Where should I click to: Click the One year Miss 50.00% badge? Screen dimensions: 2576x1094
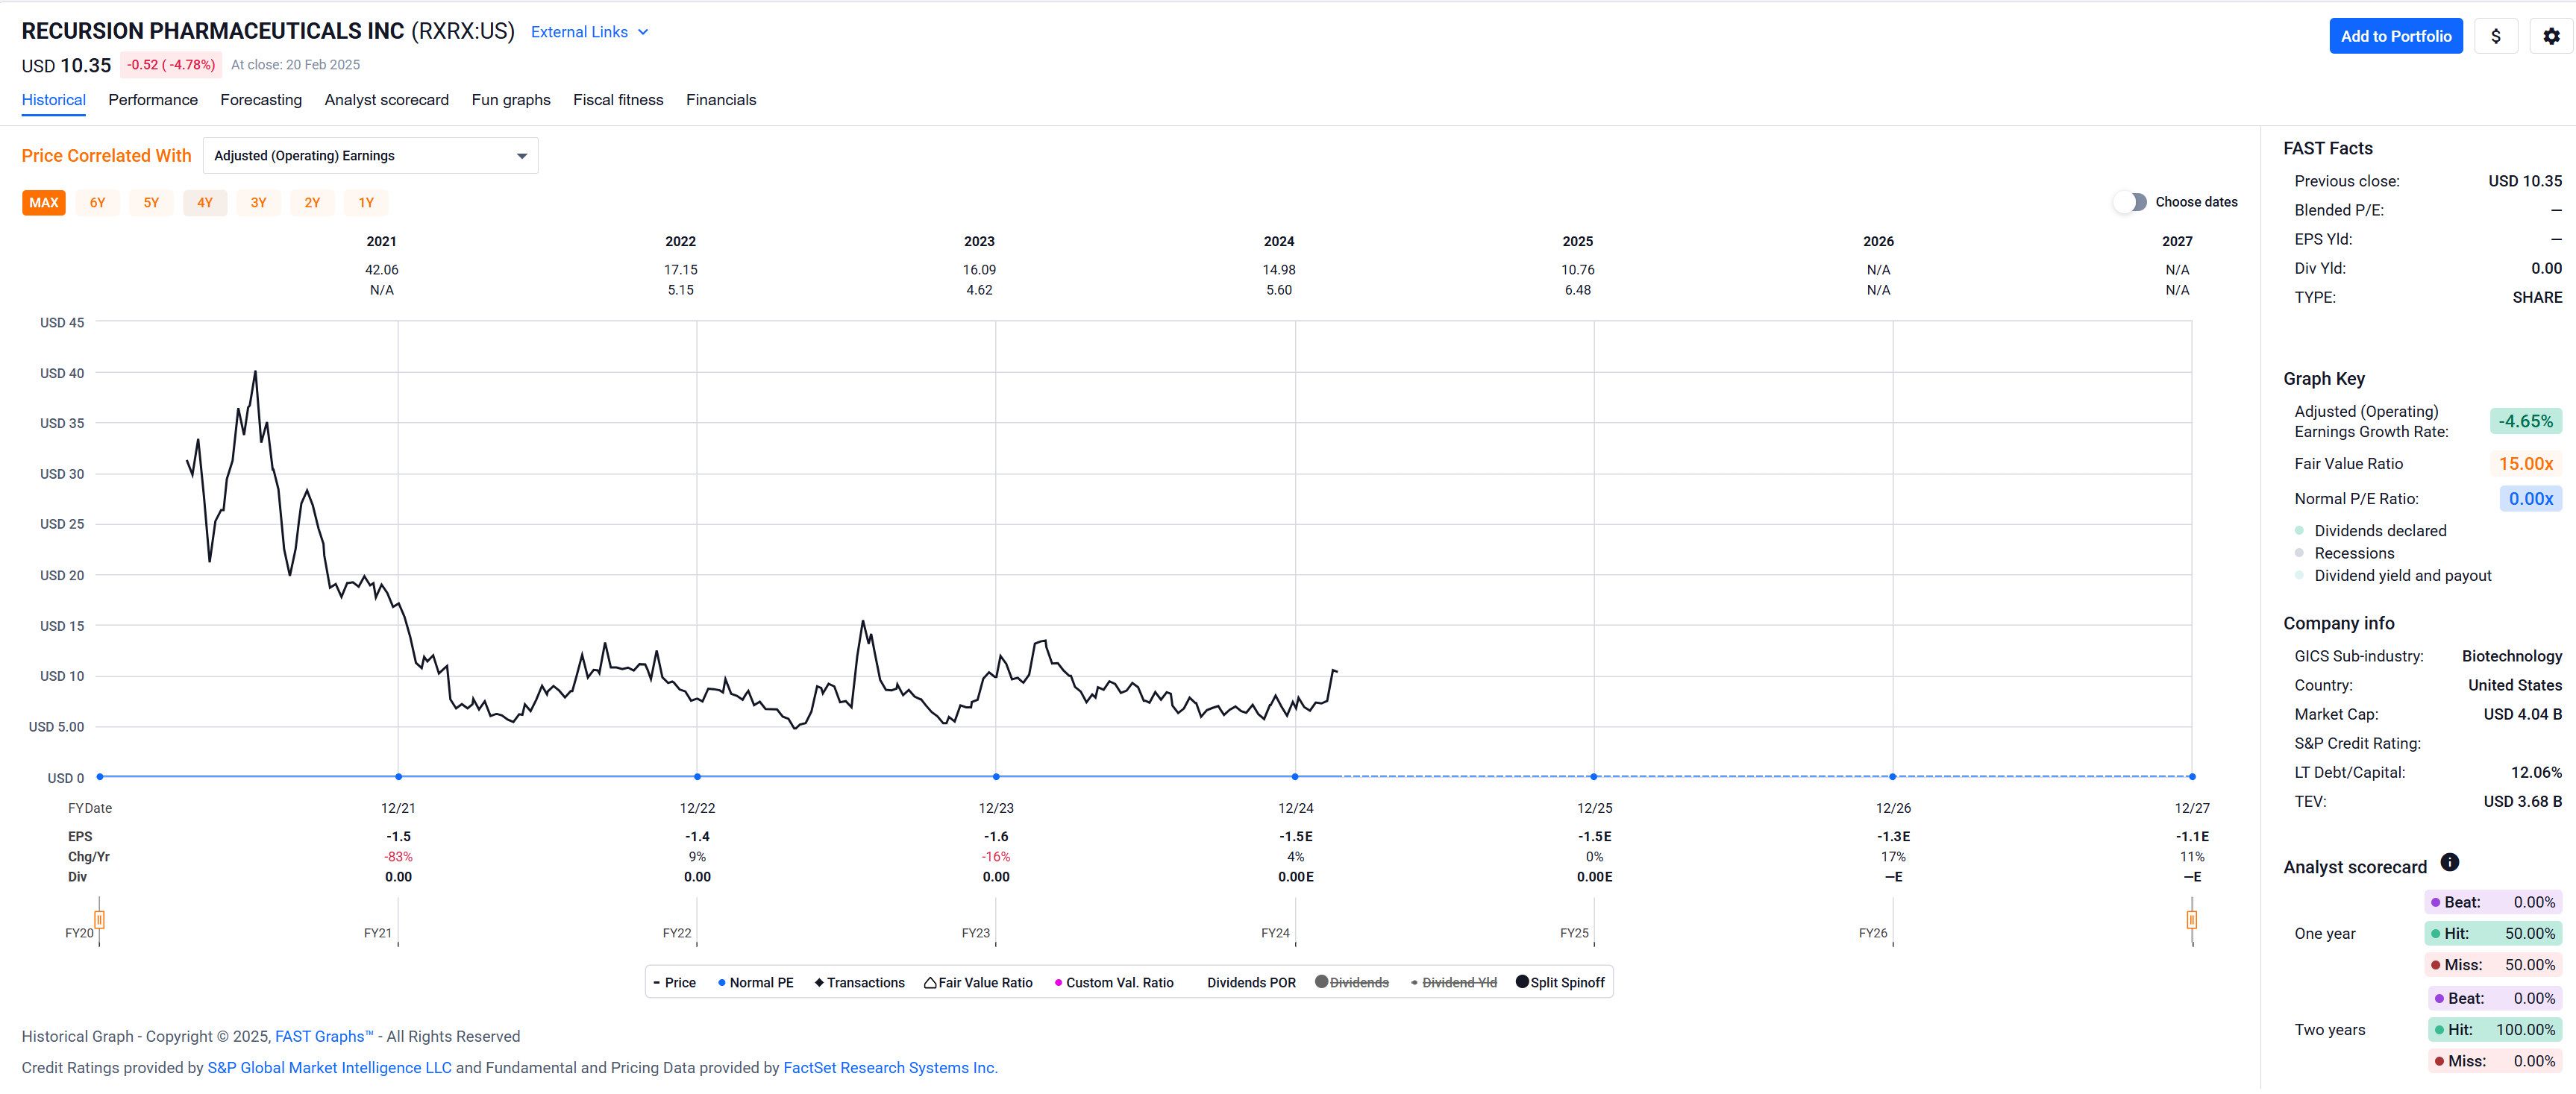2492,965
